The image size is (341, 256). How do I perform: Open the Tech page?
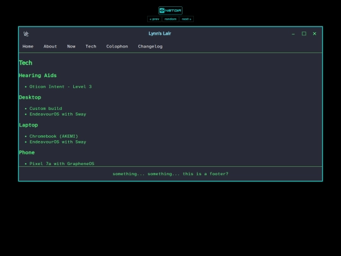(x=91, y=46)
